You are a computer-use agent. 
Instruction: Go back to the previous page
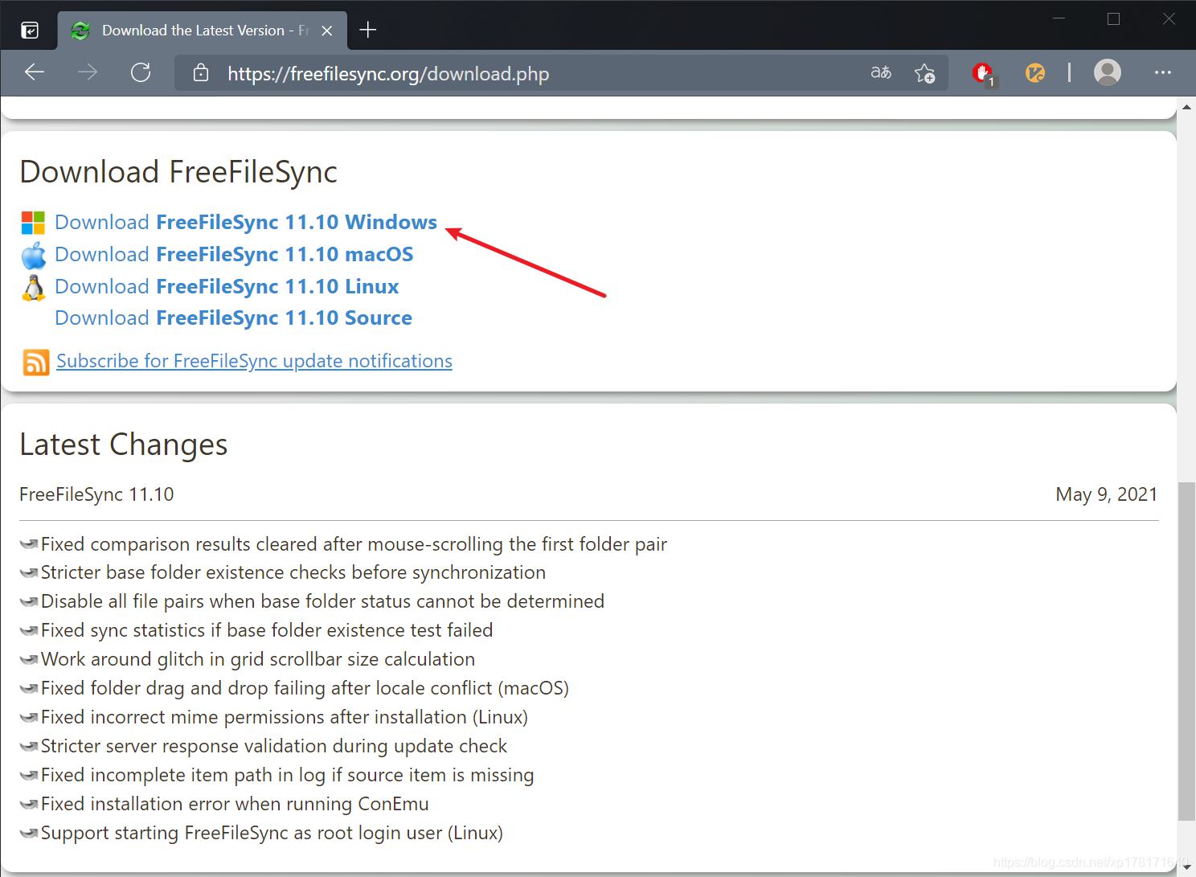(35, 73)
